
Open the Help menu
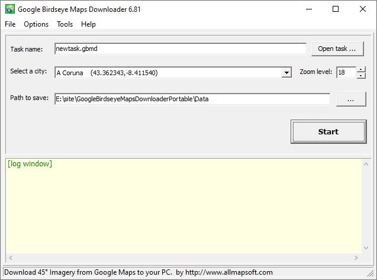click(88, 24)
